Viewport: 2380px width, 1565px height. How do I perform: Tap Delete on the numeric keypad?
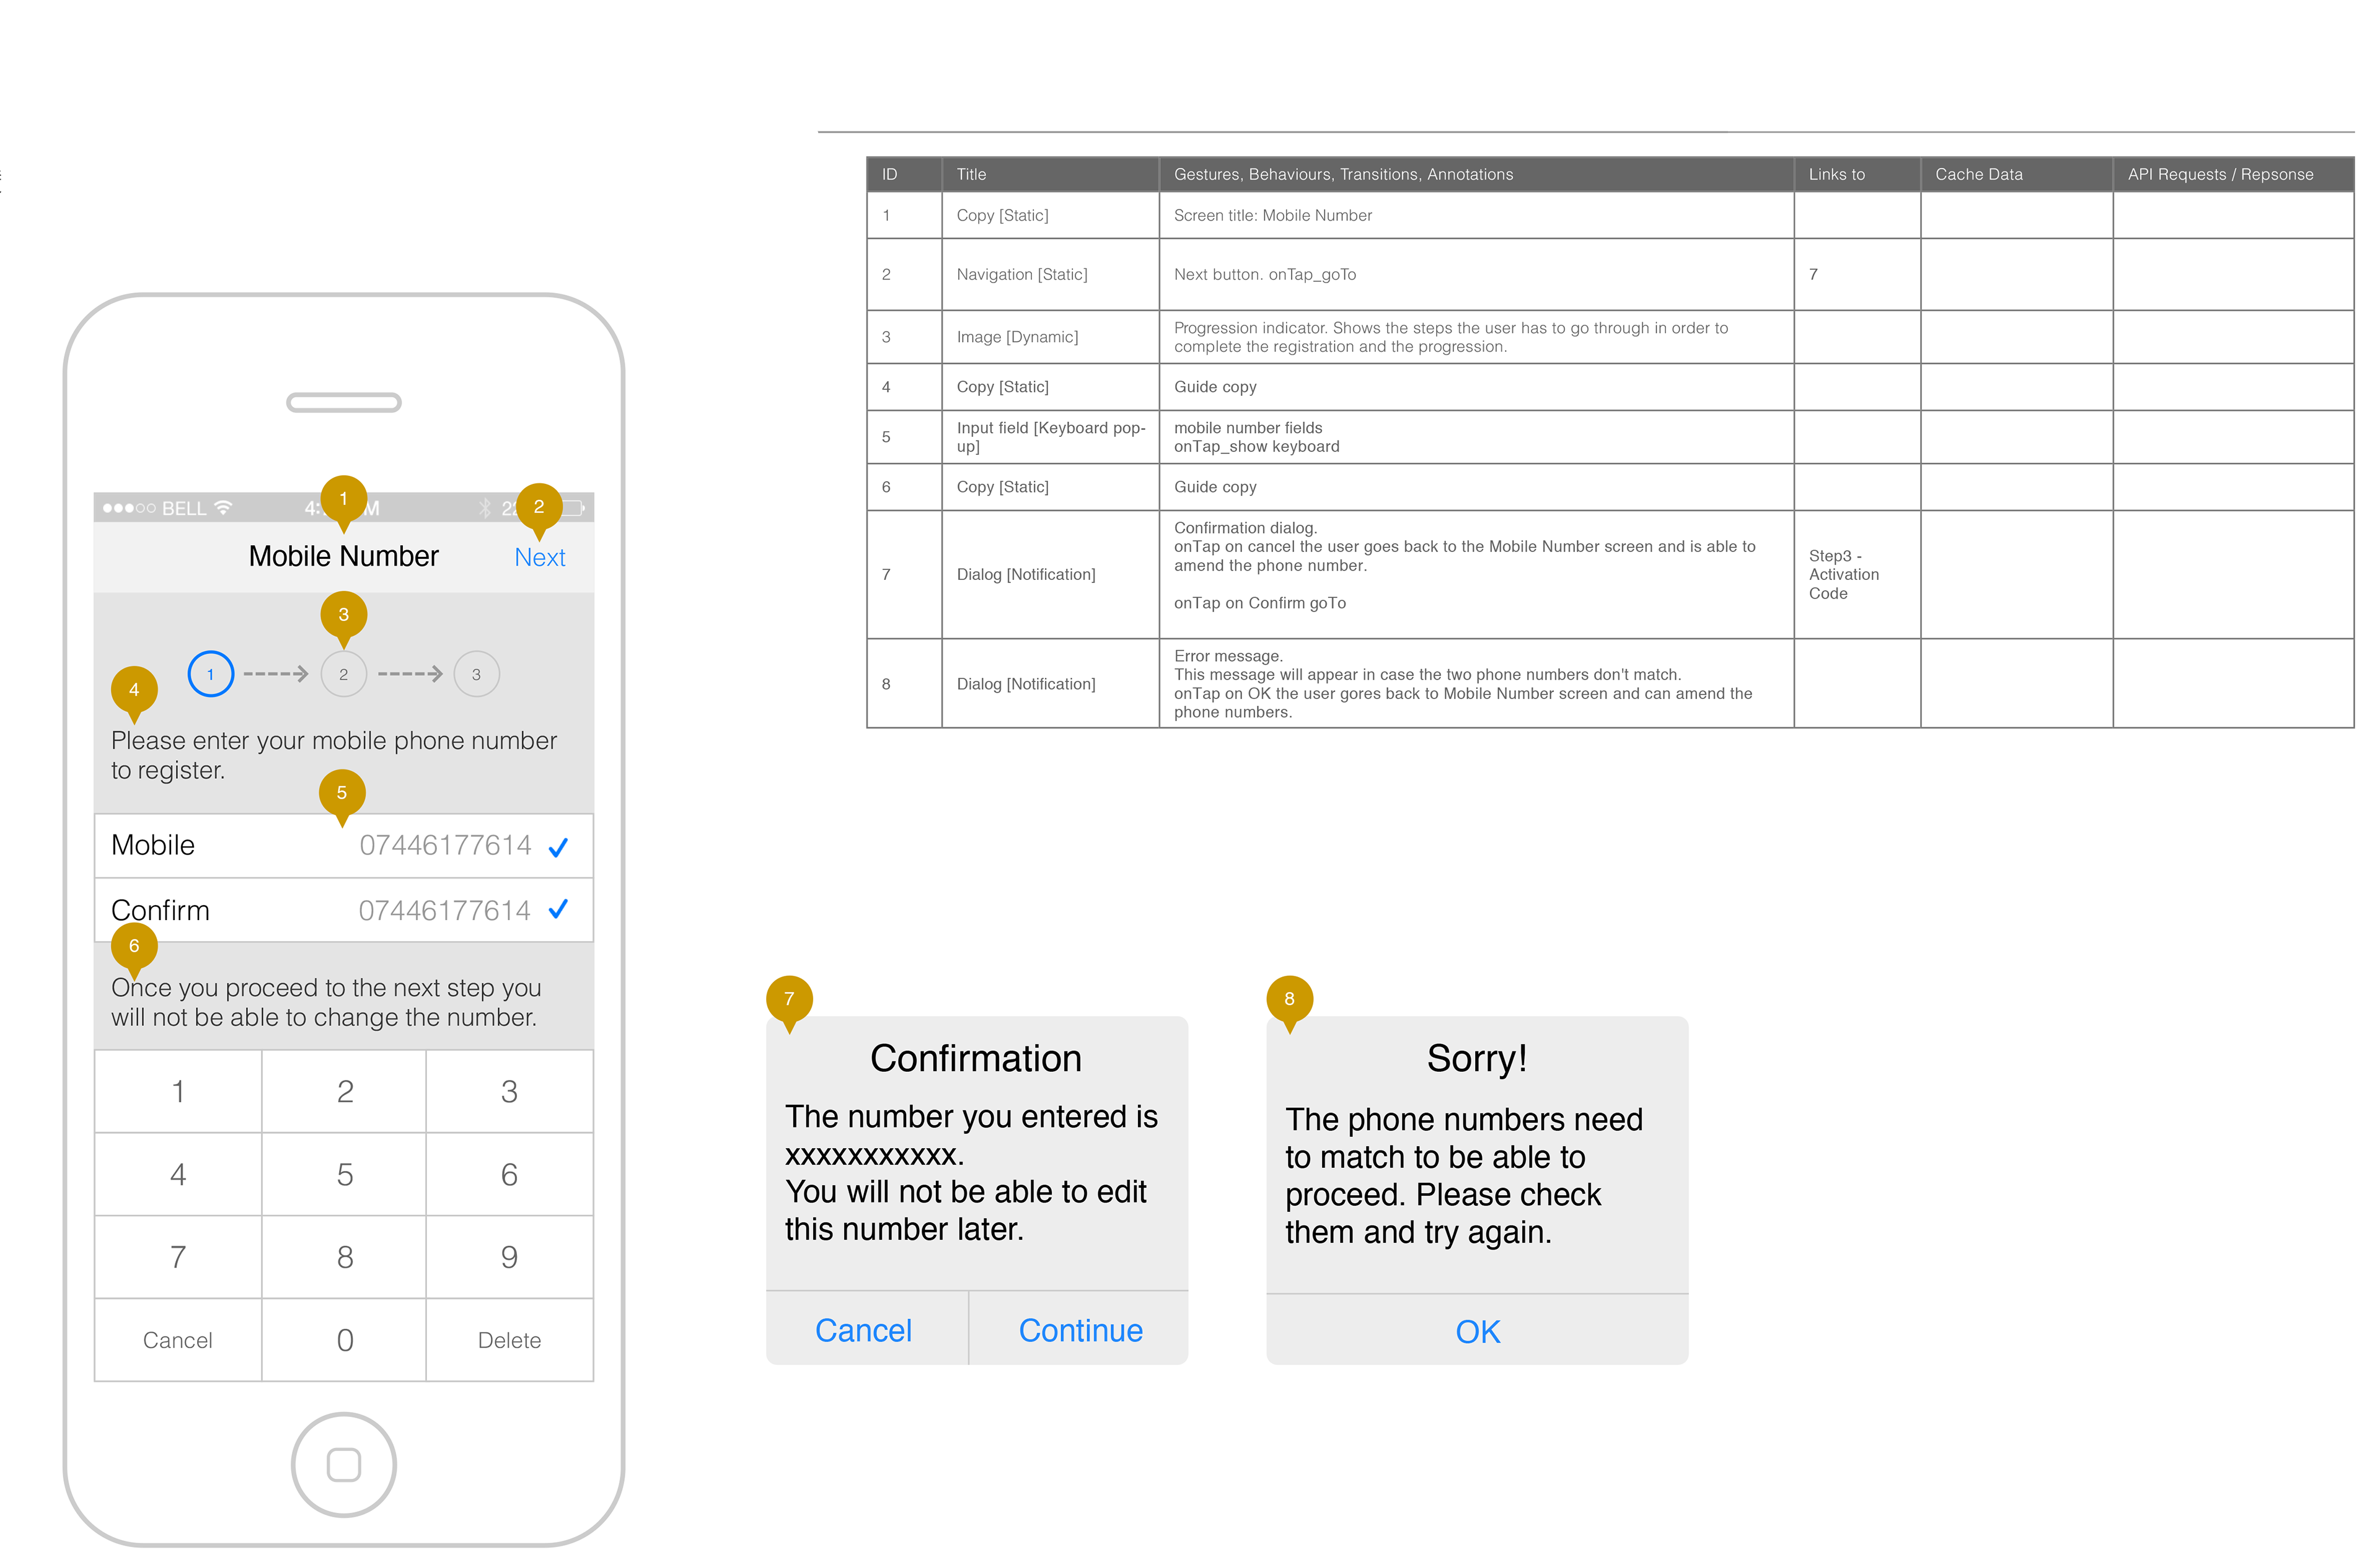point(510,1340)
